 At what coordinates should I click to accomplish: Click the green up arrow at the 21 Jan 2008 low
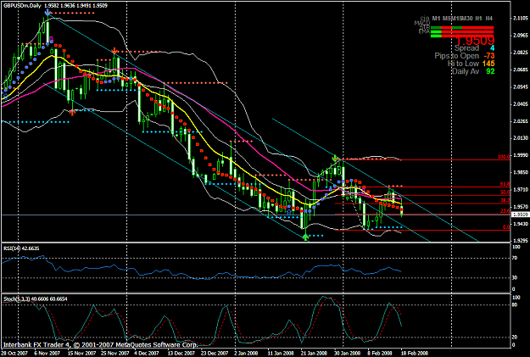click(305, 237)
